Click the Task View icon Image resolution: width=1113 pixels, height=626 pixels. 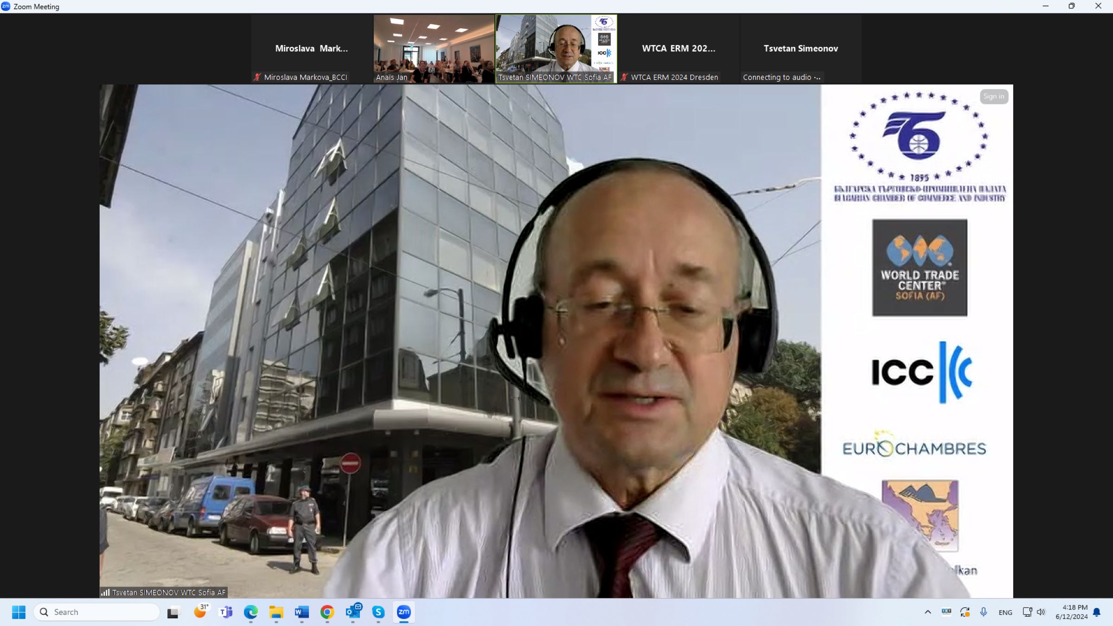[173, 613]
